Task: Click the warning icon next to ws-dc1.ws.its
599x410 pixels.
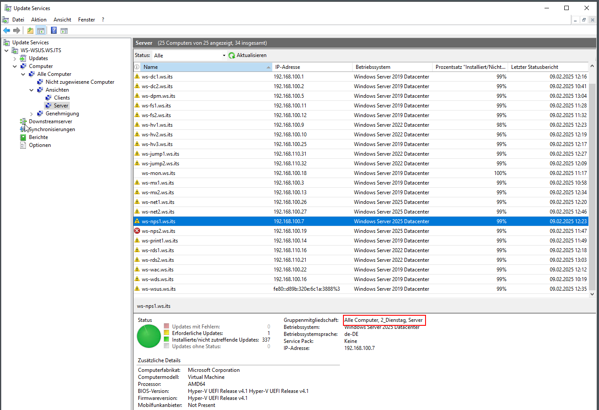Action: [x=137, y=76]
